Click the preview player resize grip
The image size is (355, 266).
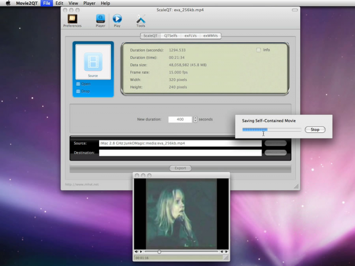click(226, 257)
